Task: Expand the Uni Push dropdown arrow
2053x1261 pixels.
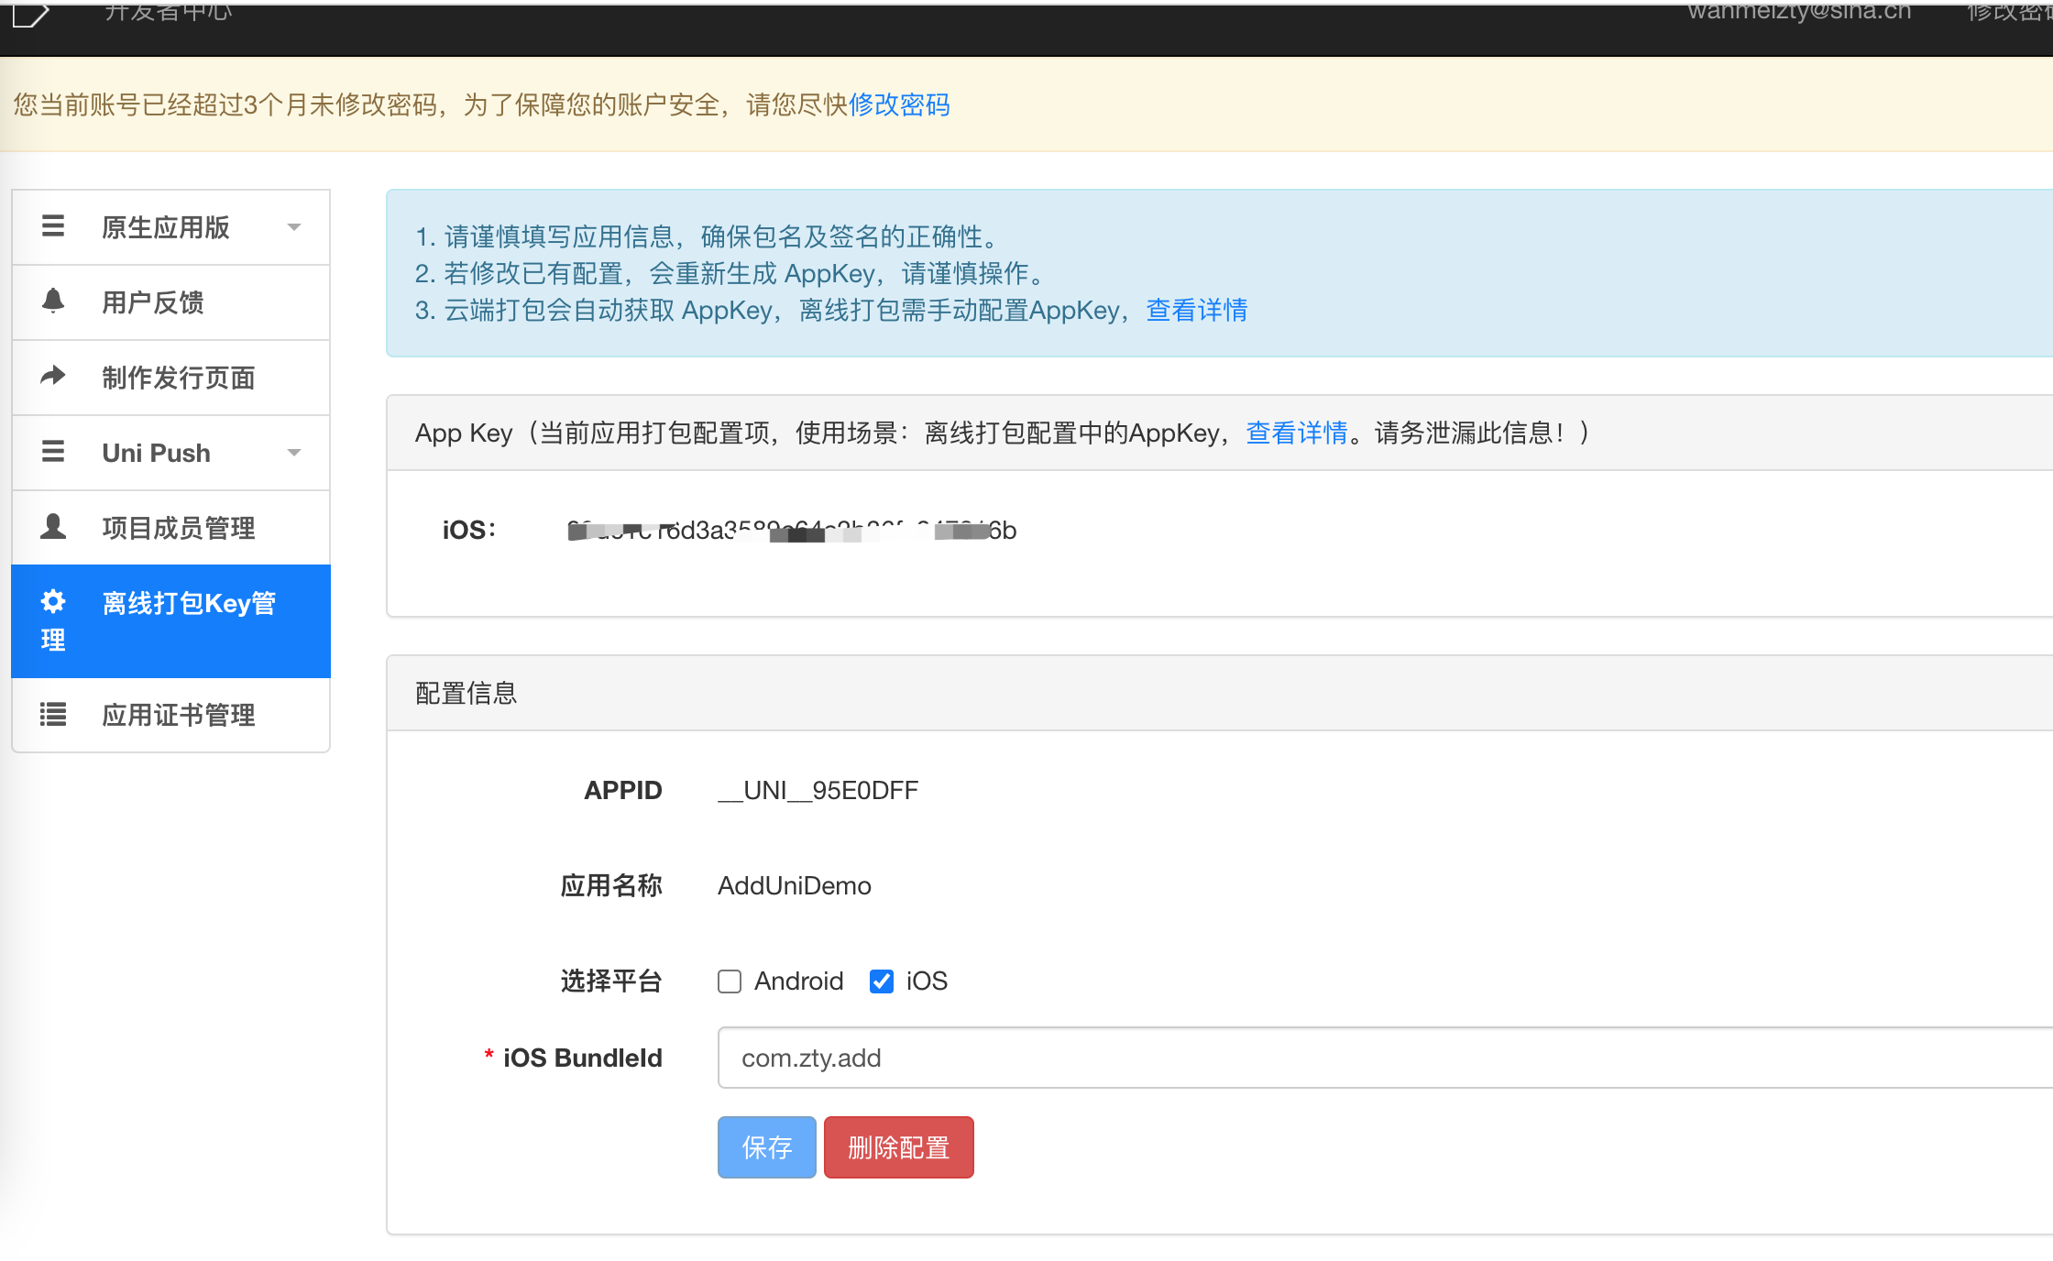Action: pyautogui.click(x=294, y=453)
